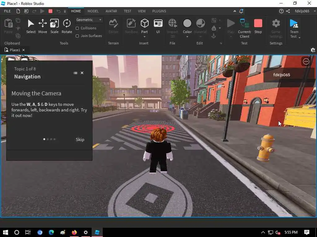
Task: Click the red stop square in quick access bar
Action: click(x=50, y=11)
